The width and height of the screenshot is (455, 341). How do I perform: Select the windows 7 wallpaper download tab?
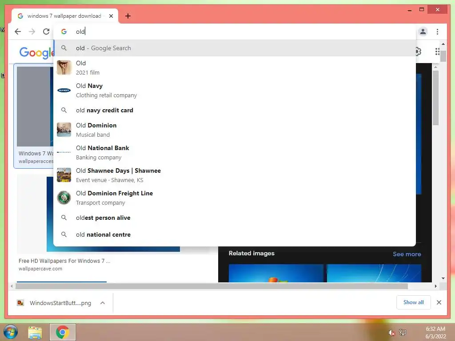(64, 16)
